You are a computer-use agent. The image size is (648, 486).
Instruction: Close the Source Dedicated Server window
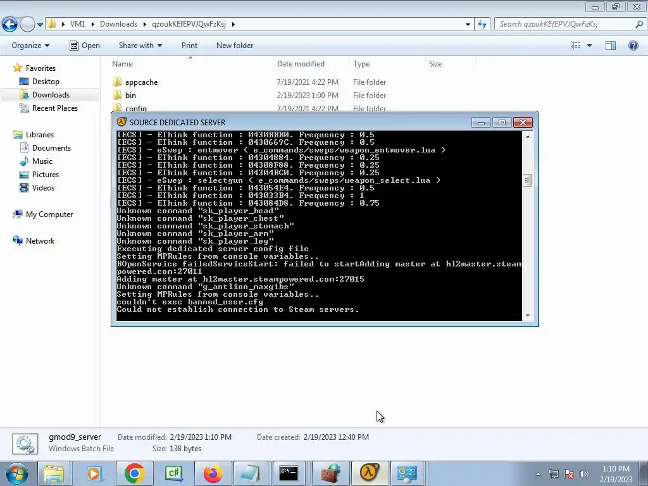coord(523,123)
